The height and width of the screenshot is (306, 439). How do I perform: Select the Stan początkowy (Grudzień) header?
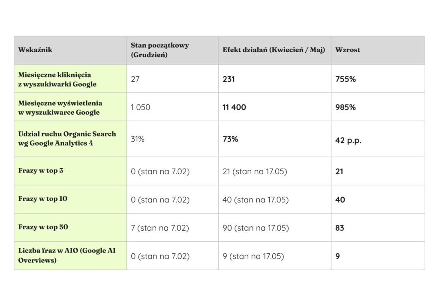coord(160,50)
